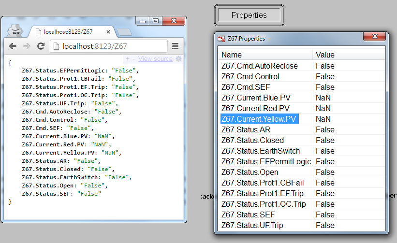Click the Value column header
Screen dimensions: 397x243
349,55
